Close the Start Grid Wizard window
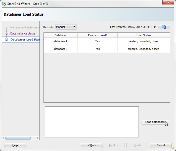This screenshot has width=176, height=151. pos(168,3)
